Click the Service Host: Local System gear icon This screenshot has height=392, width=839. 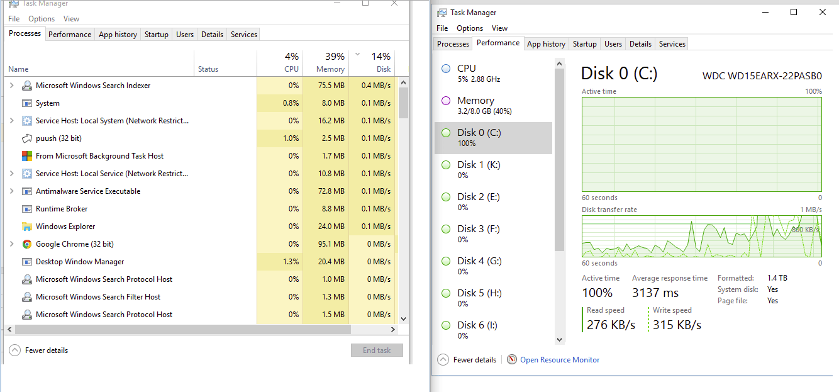[x=27, y=121]
